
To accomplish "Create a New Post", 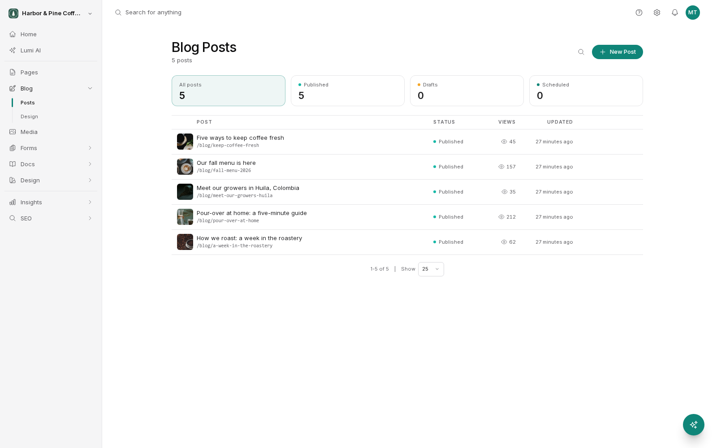I will pos(617,52).
